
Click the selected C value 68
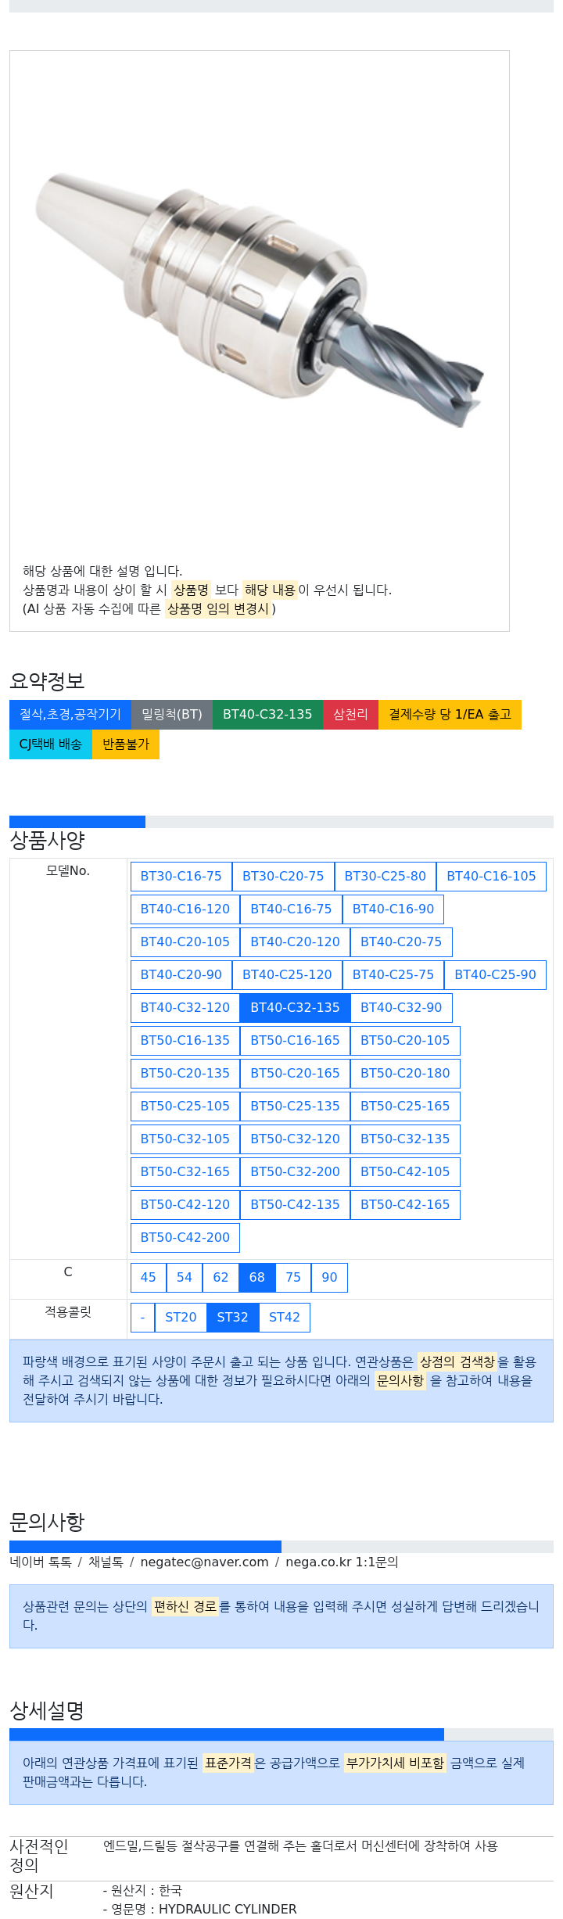[256, 1277]
